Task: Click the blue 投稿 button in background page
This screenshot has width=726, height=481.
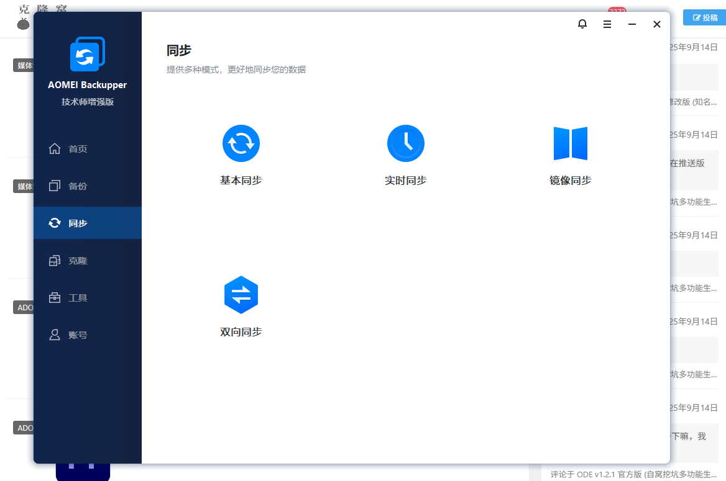Action: (x=704, y=18)
